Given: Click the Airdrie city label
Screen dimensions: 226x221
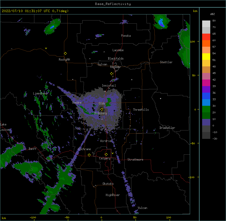Looking at the screenshot, I should pos(106,141).
